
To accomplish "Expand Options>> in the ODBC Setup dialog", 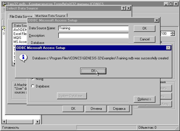I will [144, 99].
